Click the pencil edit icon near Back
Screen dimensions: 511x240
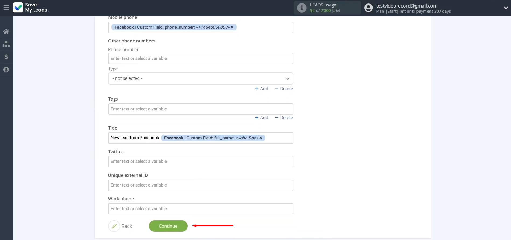[114, 226]
